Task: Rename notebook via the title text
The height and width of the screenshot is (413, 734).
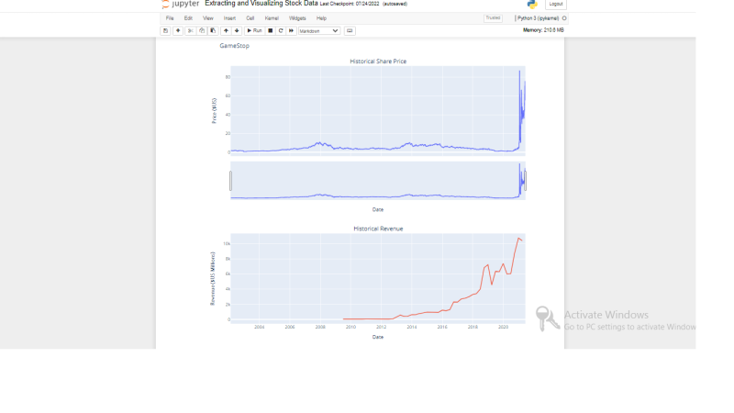Action: pyautogui.click(x=261, y=4)
